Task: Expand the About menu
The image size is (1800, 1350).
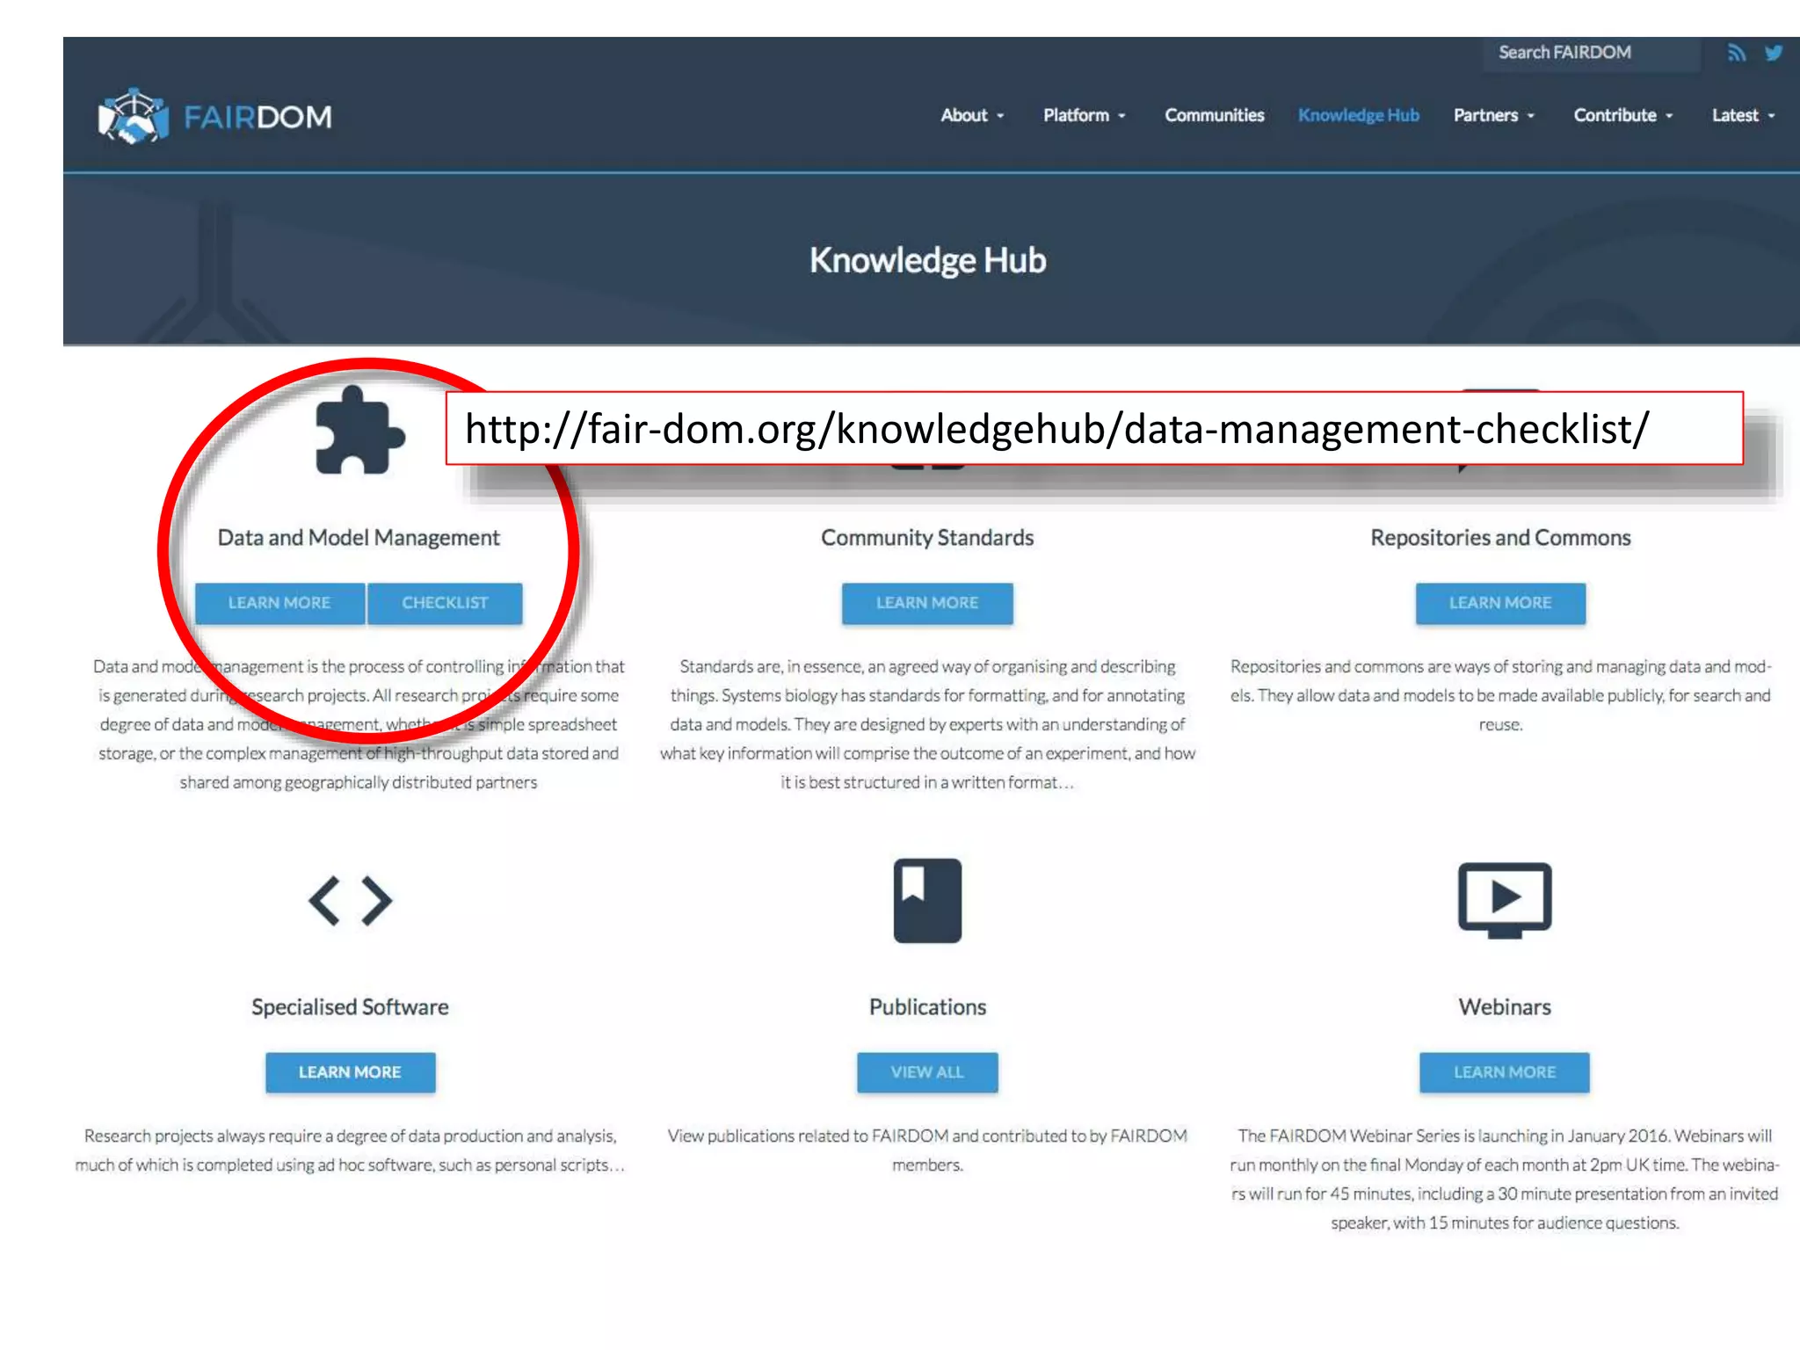Action: click(x=972, y=115)
